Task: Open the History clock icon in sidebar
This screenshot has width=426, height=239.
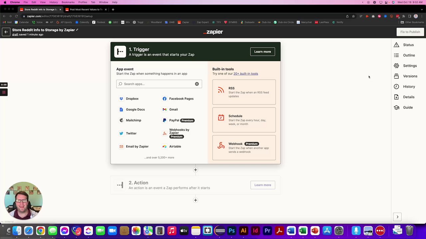Action: click(x=396, y=87)
